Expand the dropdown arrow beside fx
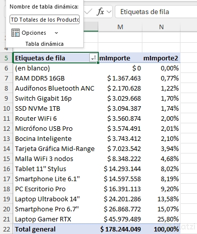Image resolution: width=197 pixels, height=234 pixels. pos(109,12)
